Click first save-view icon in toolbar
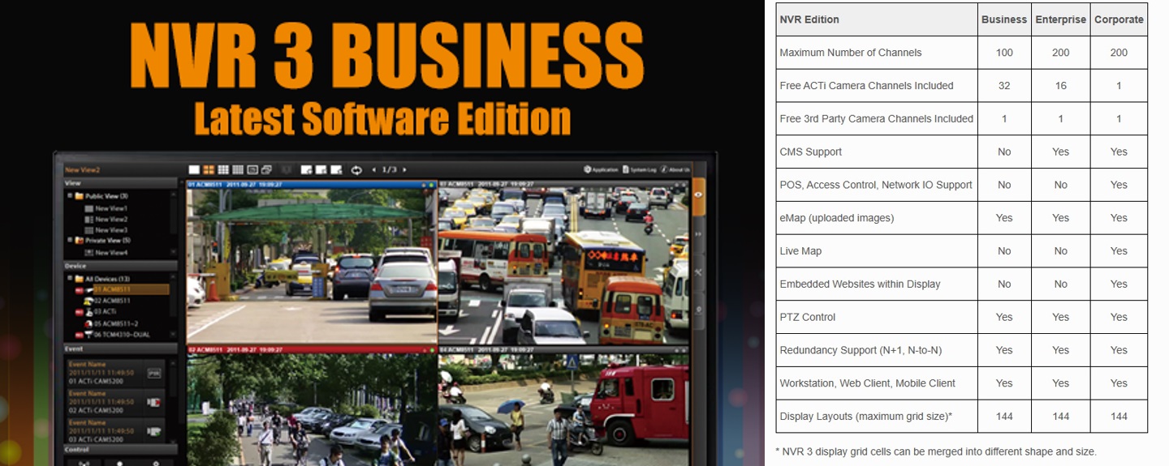Screen dimensions: 1169x466 (x=307, y=169)
